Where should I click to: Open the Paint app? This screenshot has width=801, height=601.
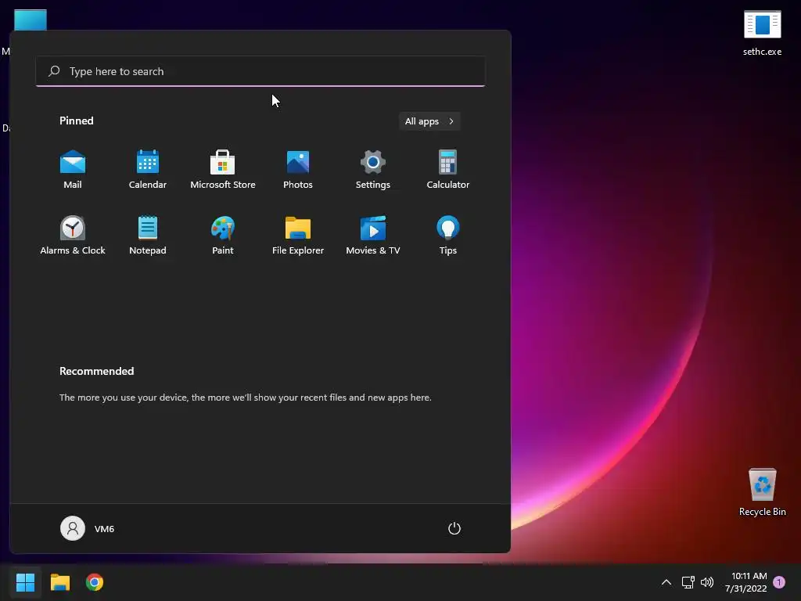click(223, 236)
